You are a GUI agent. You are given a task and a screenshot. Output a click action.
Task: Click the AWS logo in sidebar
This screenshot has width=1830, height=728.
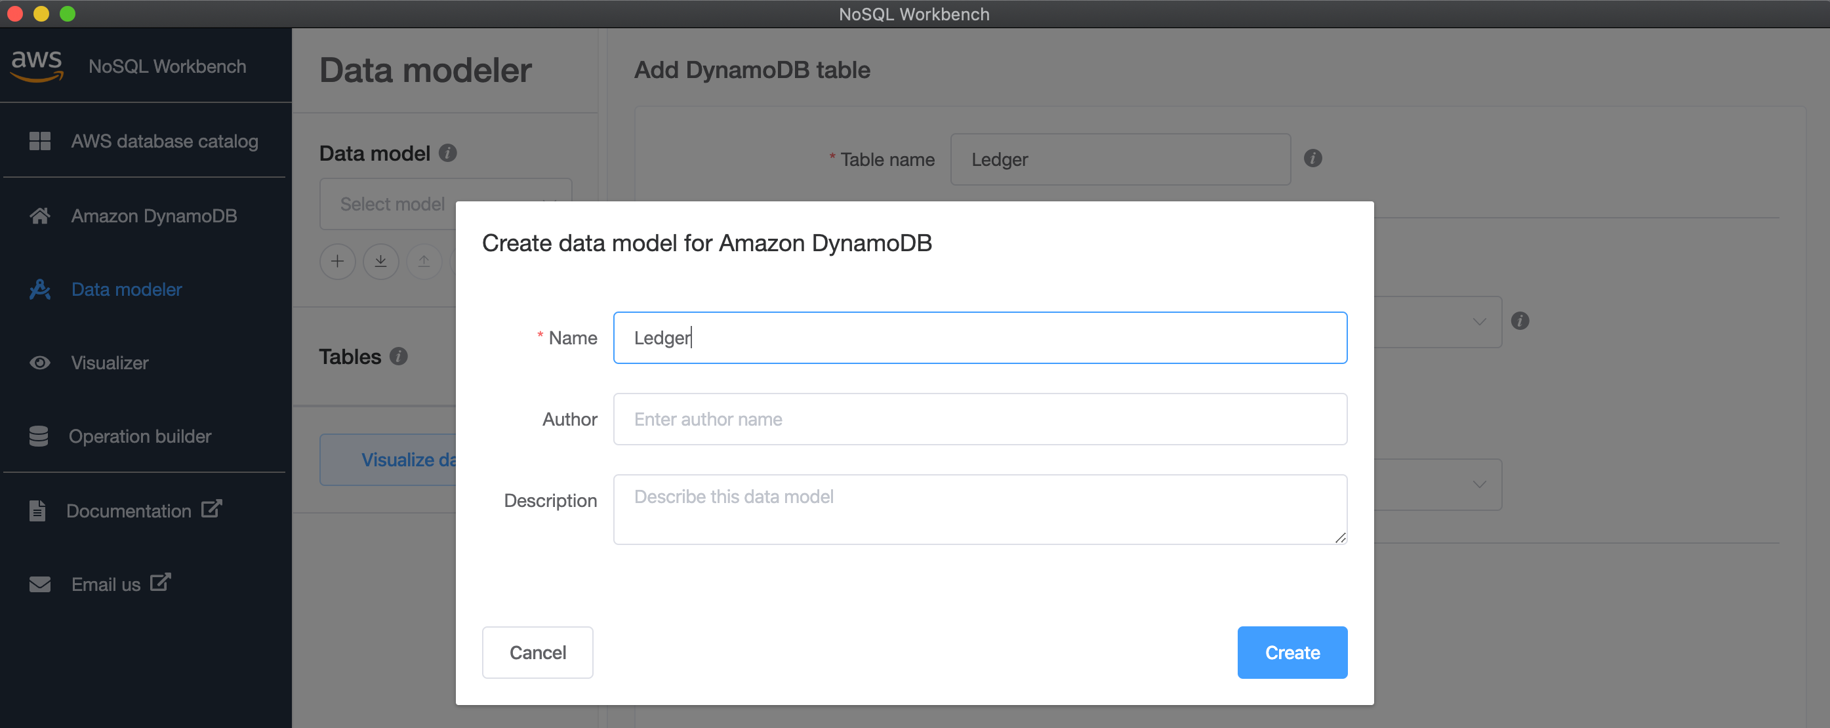[37, 66]
